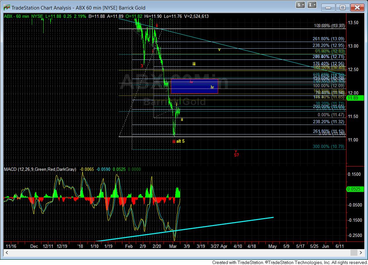The width and height of the screenshot is (368, 265).
Task: Minimize the Chart Analysis window
Action: pyautogui.click(x=328, y=8)
